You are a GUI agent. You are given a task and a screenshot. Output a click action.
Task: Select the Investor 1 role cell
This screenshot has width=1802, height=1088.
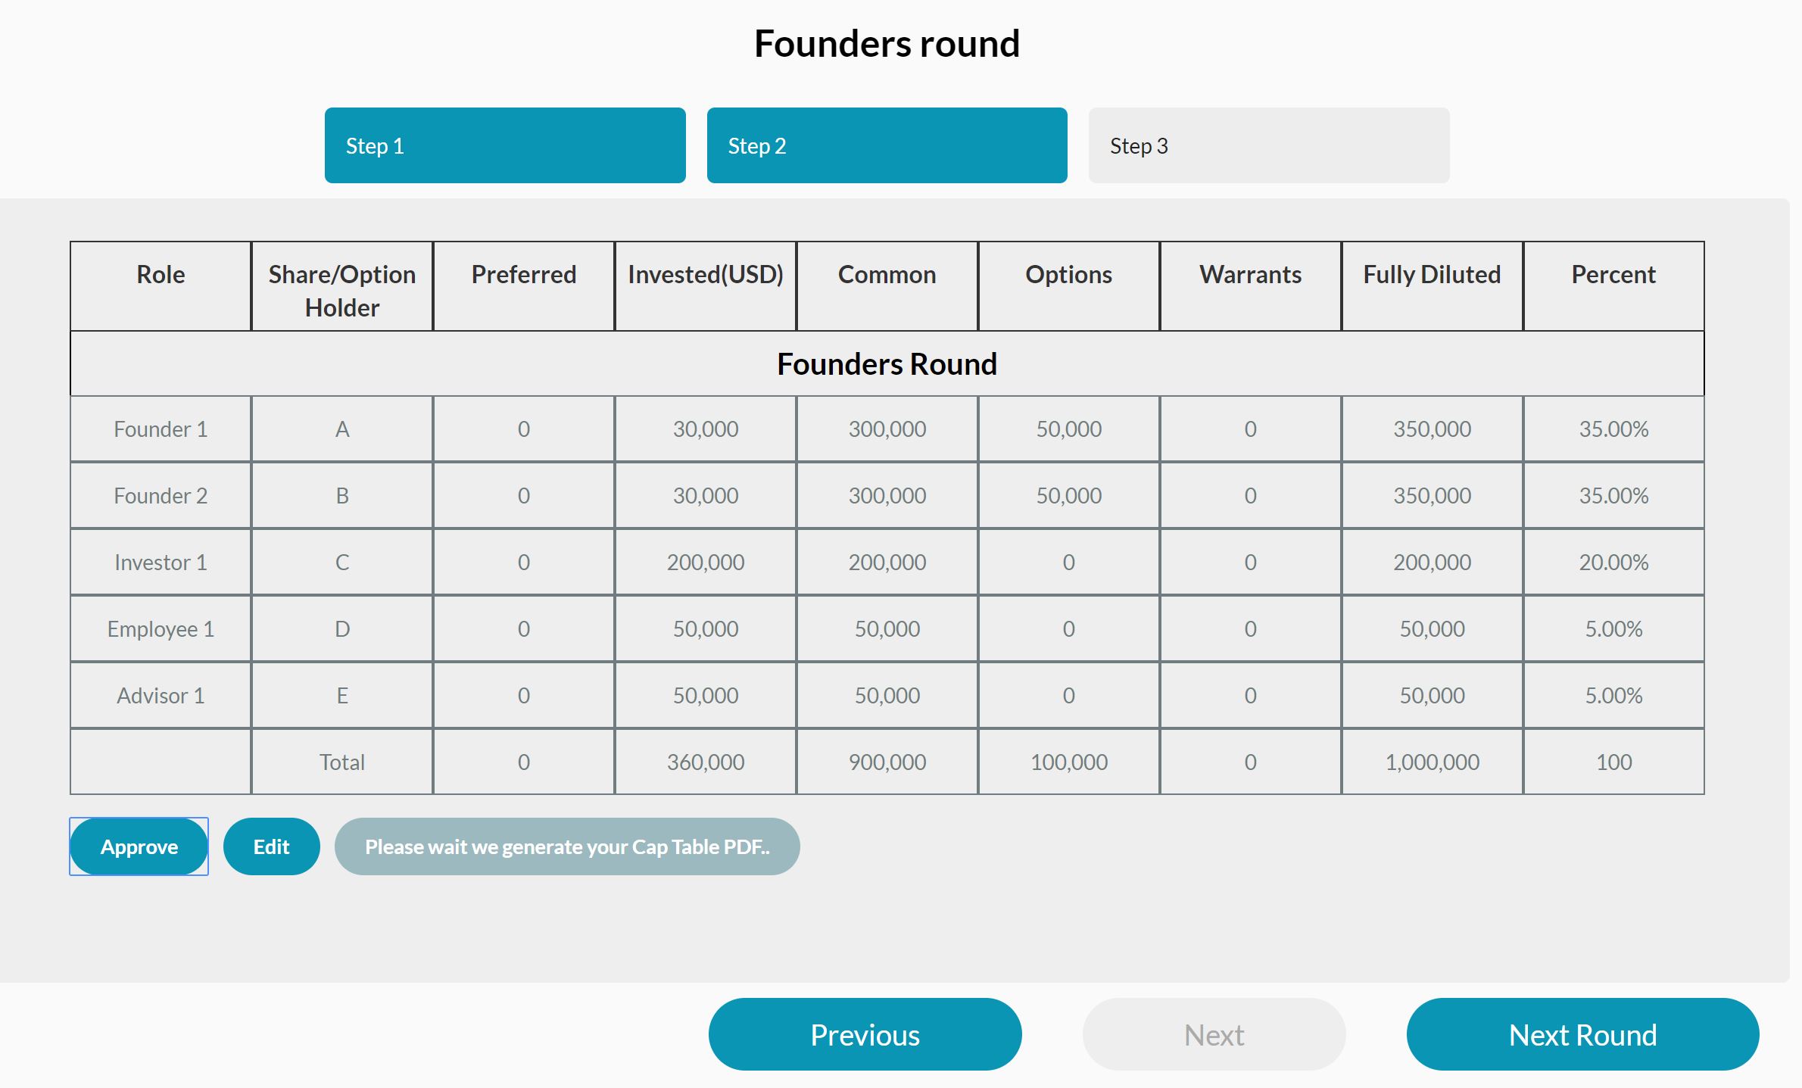coord(161,563)
